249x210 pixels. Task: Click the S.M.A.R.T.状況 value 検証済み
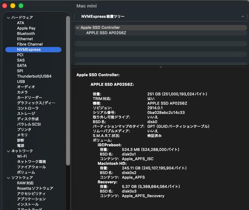click(x=155, y=136)
